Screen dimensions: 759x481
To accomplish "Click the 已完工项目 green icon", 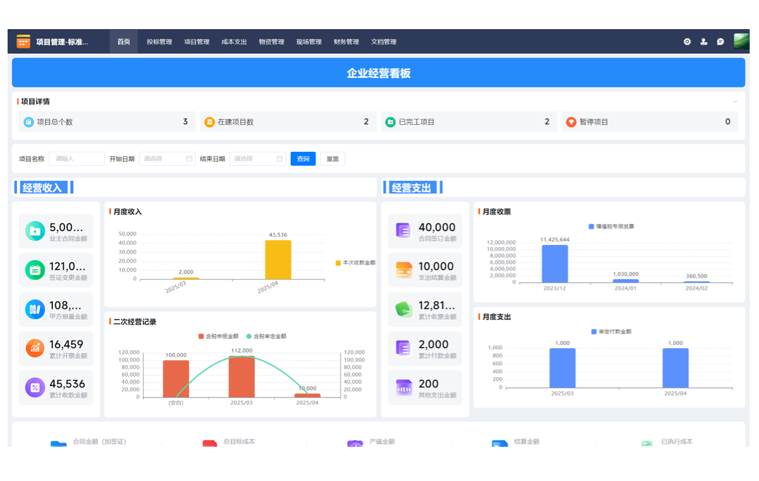I will click(x=390, y=122).
